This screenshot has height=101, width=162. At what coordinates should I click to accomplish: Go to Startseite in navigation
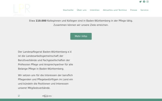click(x=68, y=10)
